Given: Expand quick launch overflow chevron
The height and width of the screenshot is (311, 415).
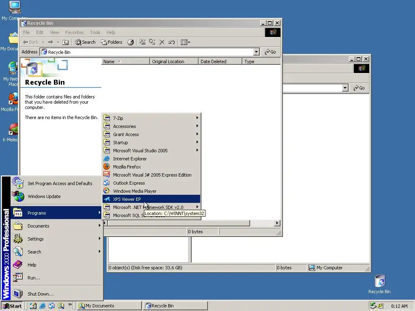Looking at the screenshot, I should tap(70, 305).
